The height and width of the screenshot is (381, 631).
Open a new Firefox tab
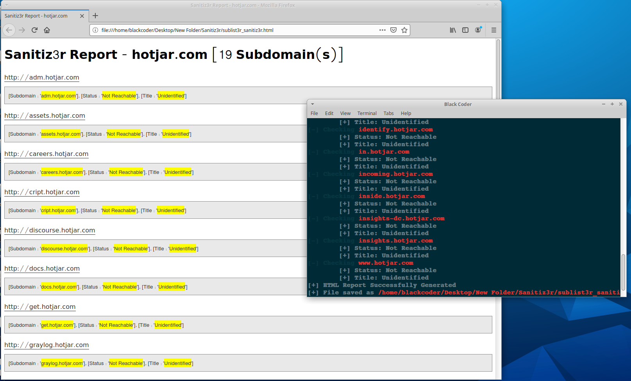point(95,16)
